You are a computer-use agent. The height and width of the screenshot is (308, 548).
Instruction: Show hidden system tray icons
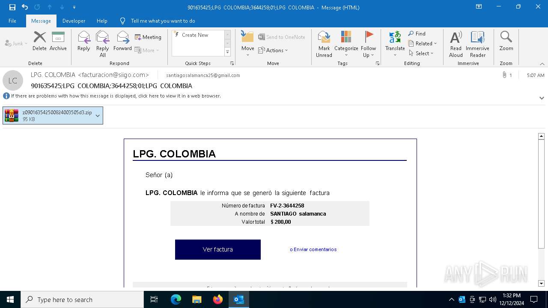(x=452, y=299)
